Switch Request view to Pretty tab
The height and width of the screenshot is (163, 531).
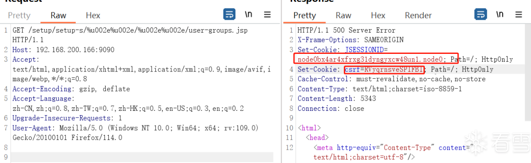(x=19, y=15)
